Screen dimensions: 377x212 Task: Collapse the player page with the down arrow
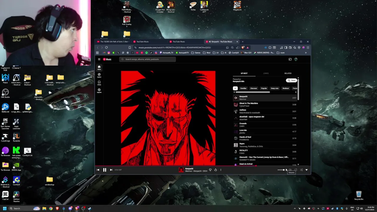tap(307, 170)
